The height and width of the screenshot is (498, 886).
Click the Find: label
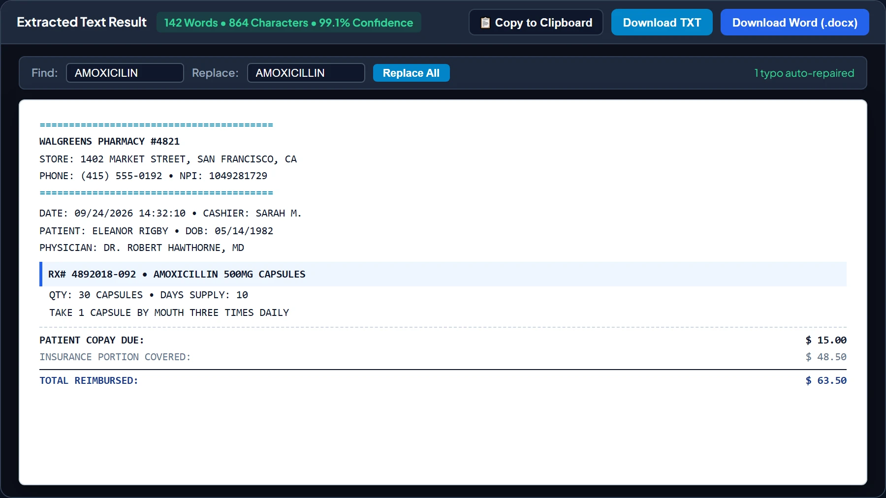[44, 73]
